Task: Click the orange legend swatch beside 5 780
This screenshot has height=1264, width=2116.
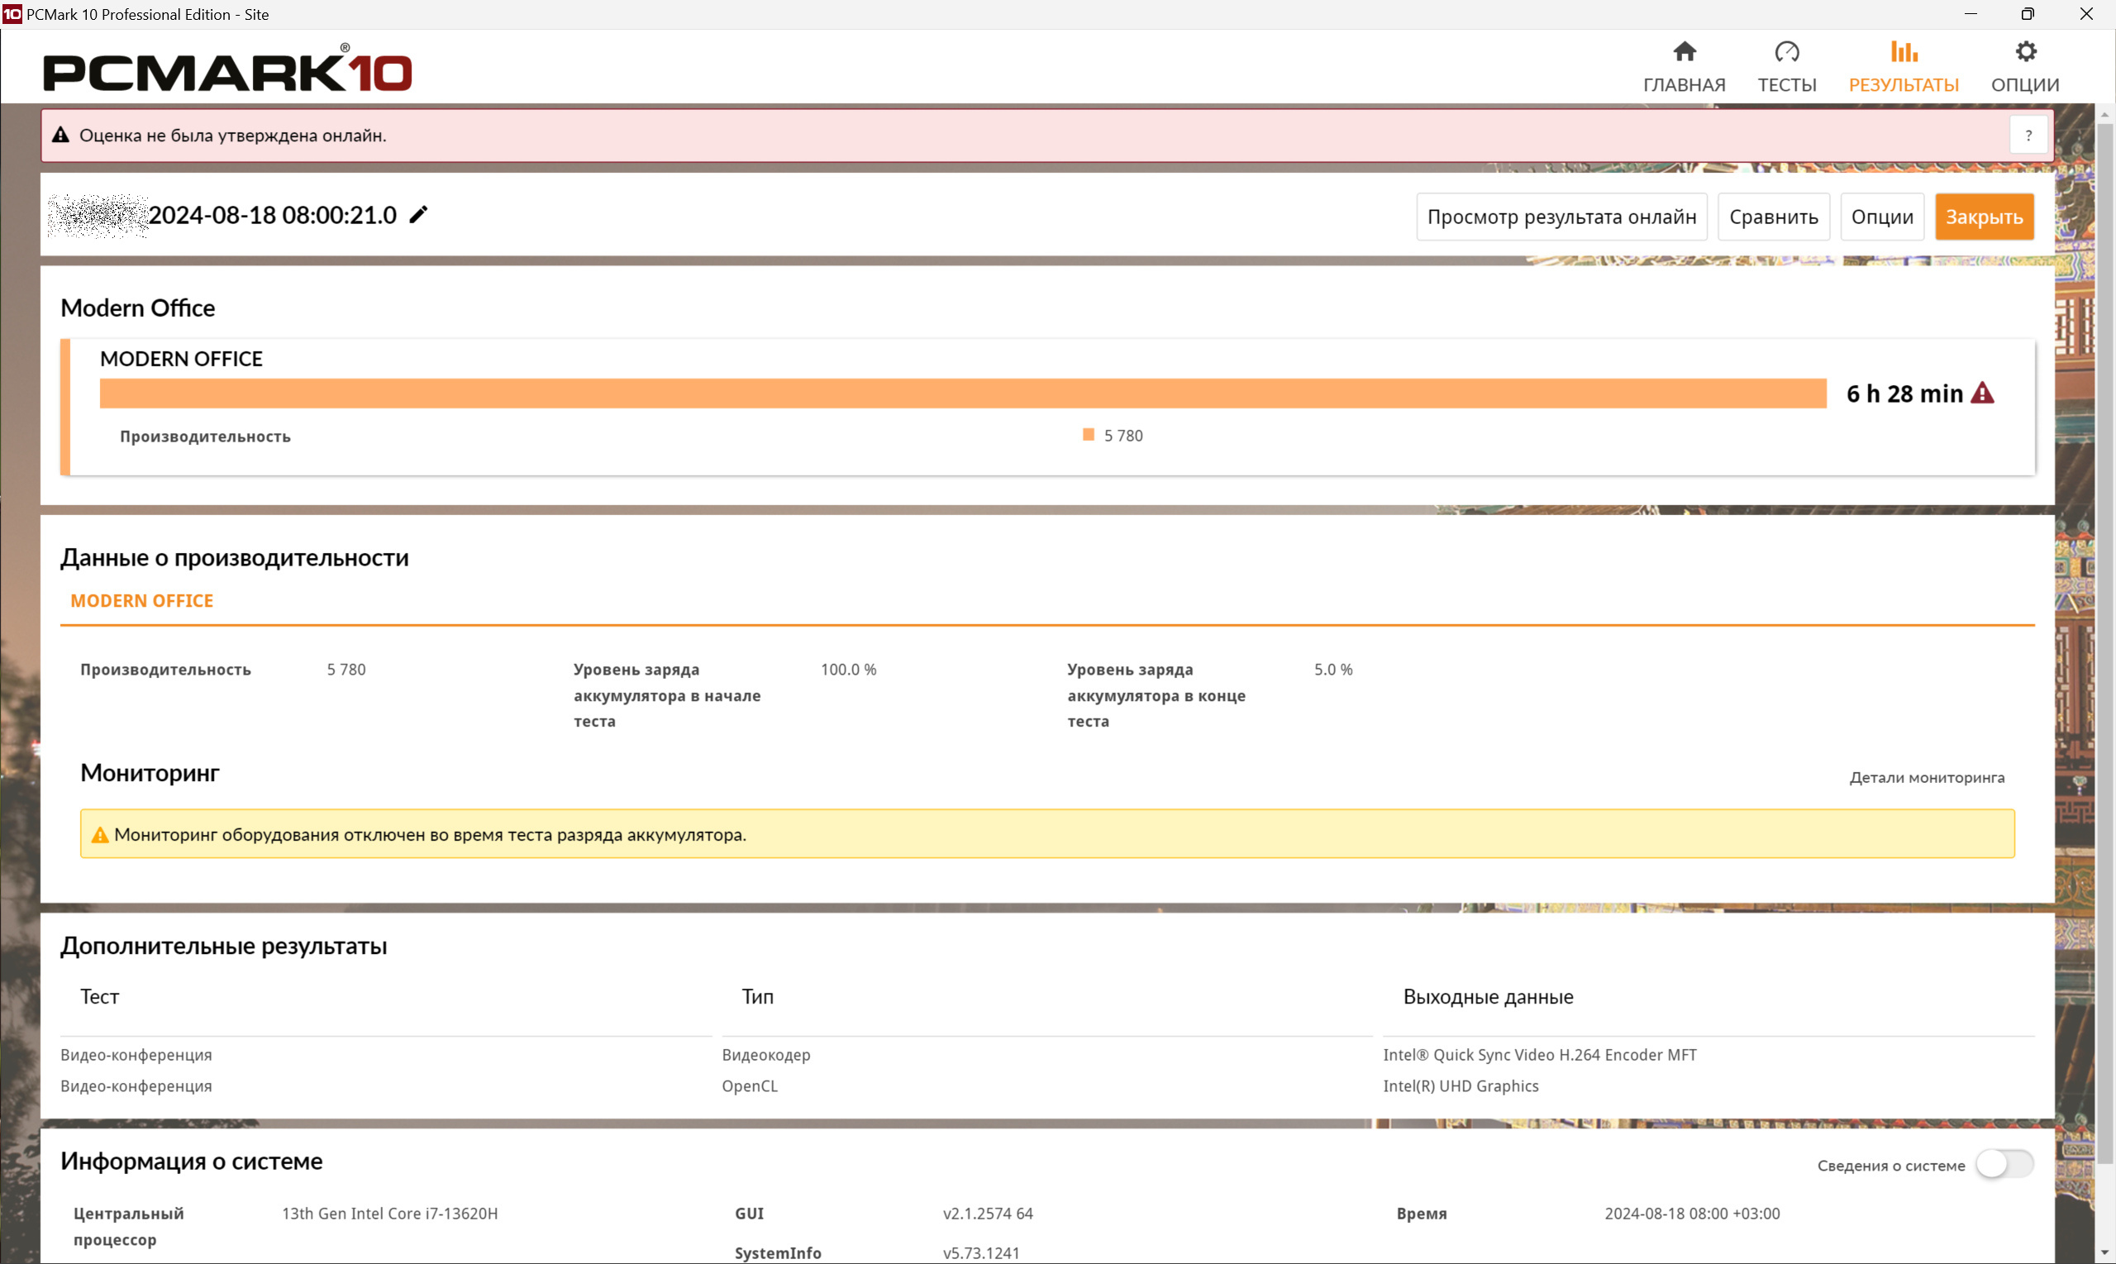Action: coord(1088,435)
